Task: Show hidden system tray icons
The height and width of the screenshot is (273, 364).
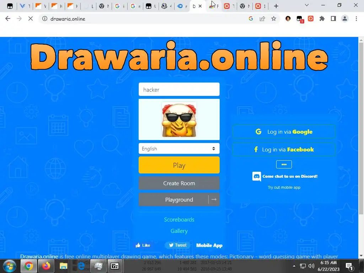Action: pyautogui.click(x=294, y=266)
